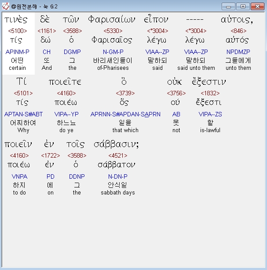Click Strong's number <1832>
The height and width of the screenshot is (270, 267).
[210, 93]
